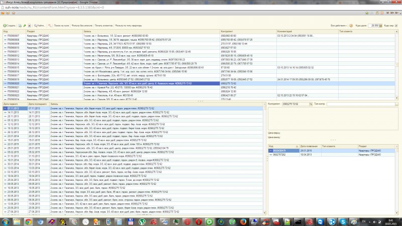402x226 pixels.
Task: Click the Тип клиента column header in top table
Action: (367, 31)
